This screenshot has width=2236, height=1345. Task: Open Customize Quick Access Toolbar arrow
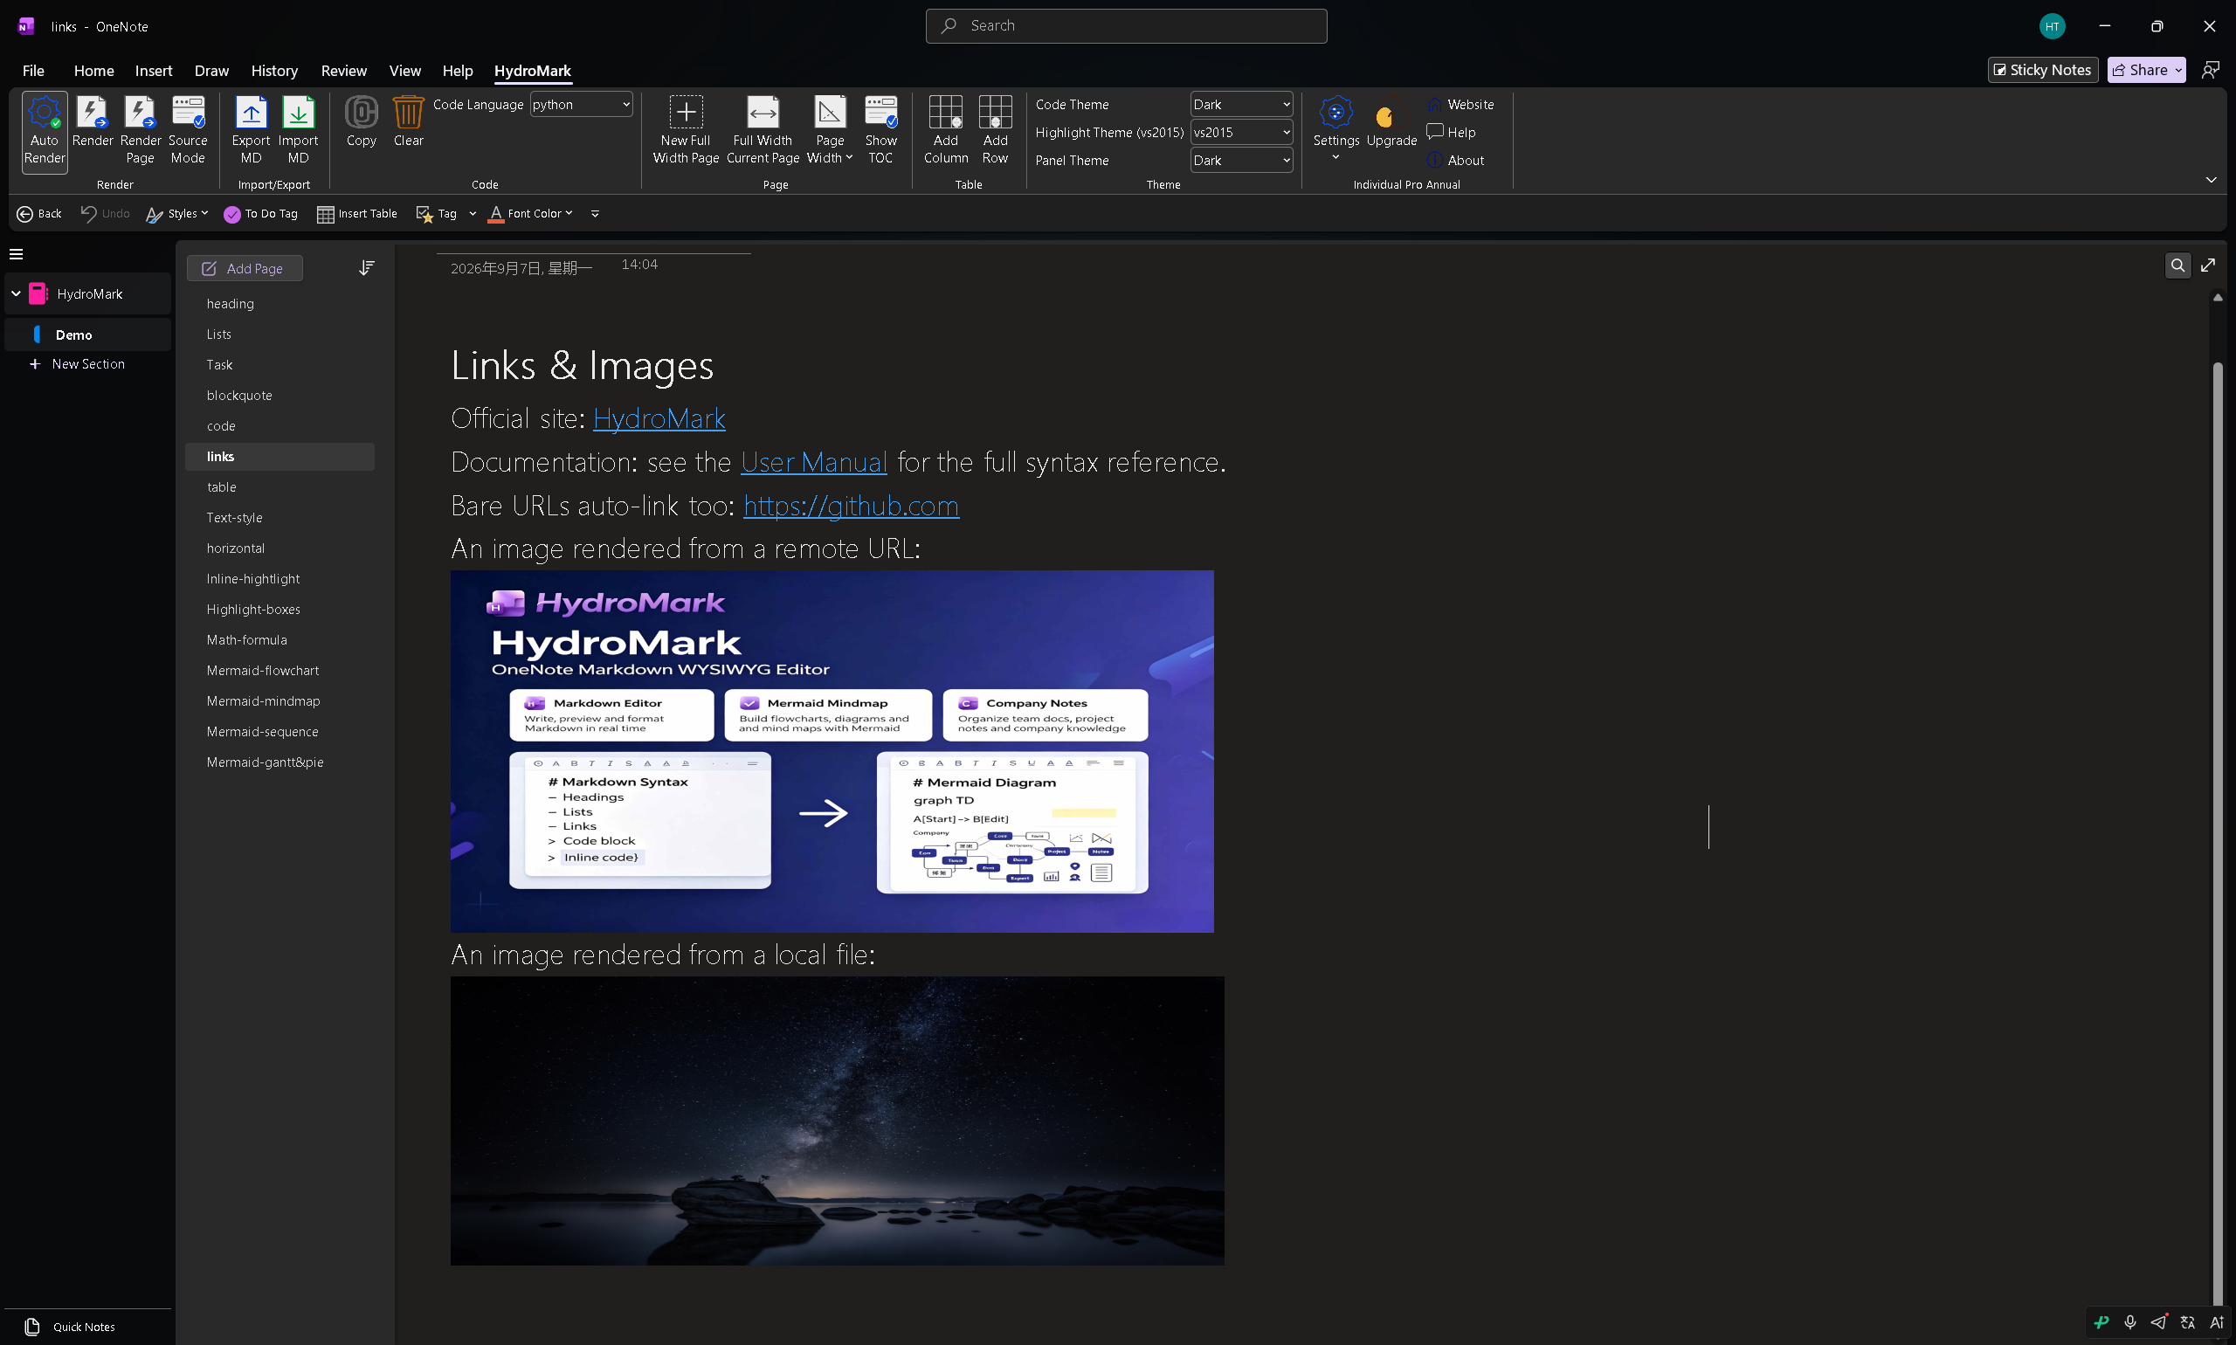pos(596,214)
